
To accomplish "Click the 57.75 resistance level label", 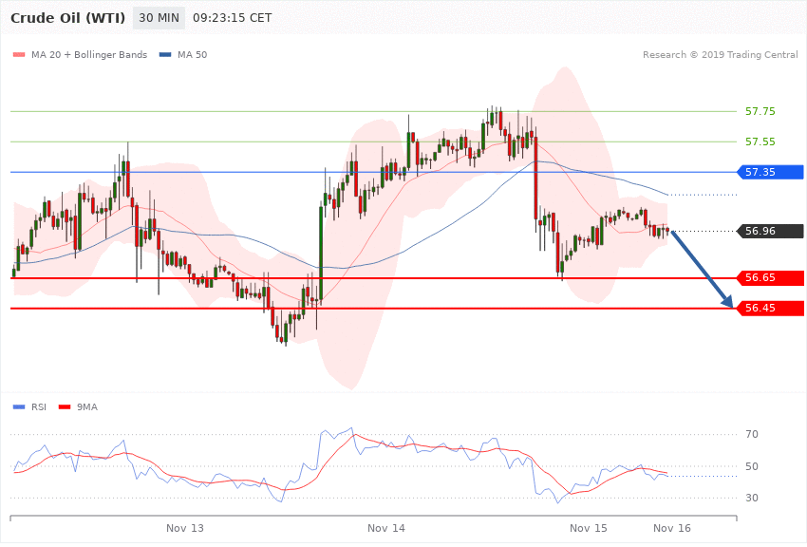I will tap(760, 111).
